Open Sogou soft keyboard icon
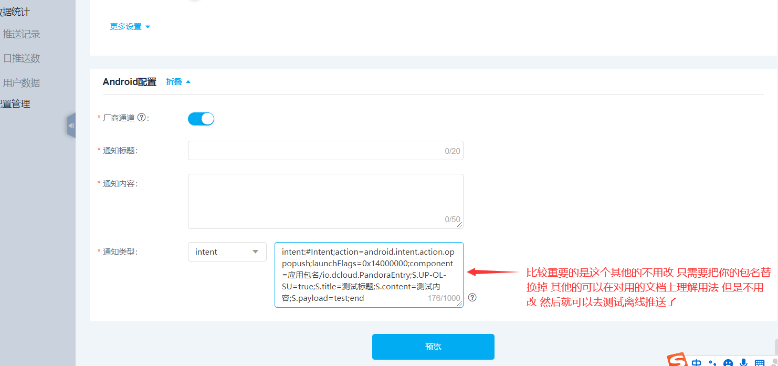778x366 pixels. (x=760, y=363)
